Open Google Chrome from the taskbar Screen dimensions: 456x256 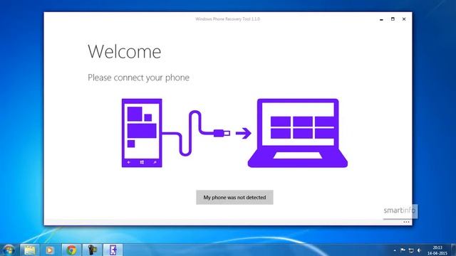coord(71,250)
